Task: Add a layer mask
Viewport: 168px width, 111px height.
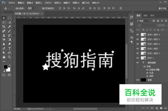Action: (x=152, y=108)
